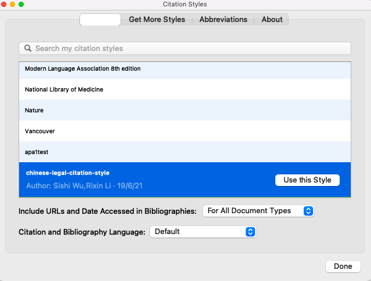The width and height of the screenshot is (371, 281).
Task: Choose the Vancouver citation style
Action: click(x=185, y=131)
